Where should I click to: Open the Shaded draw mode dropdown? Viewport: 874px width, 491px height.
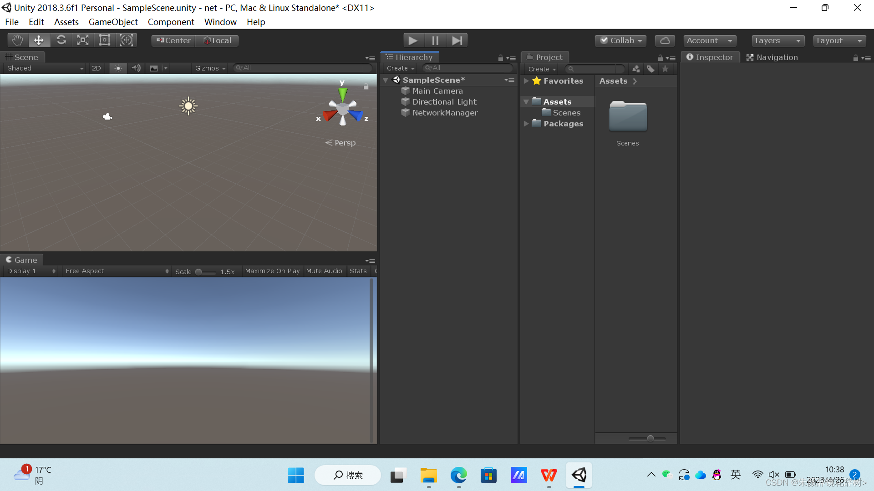(x=45, y=68)
